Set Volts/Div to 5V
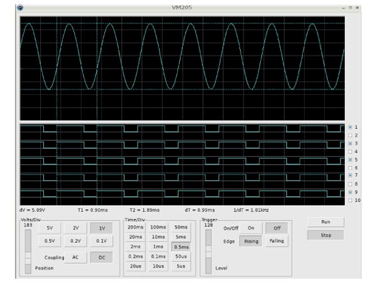This screenshot has width=377, height=283. point(50,228)
